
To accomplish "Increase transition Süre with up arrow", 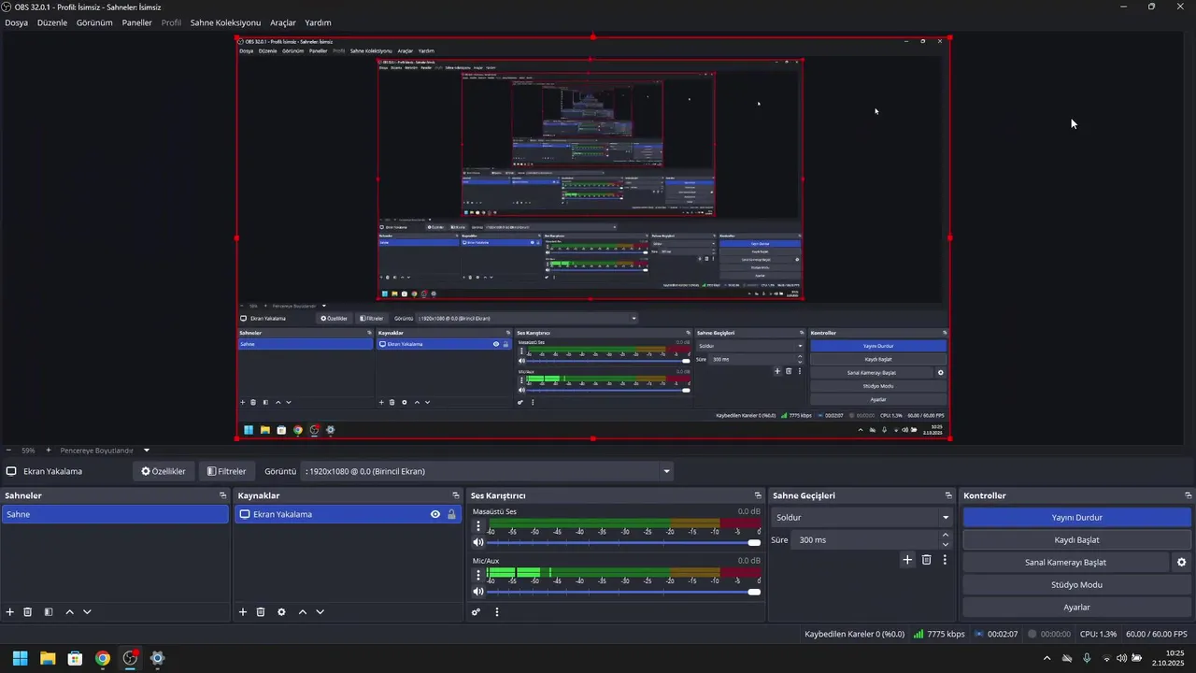I will [x=946, y=535].
